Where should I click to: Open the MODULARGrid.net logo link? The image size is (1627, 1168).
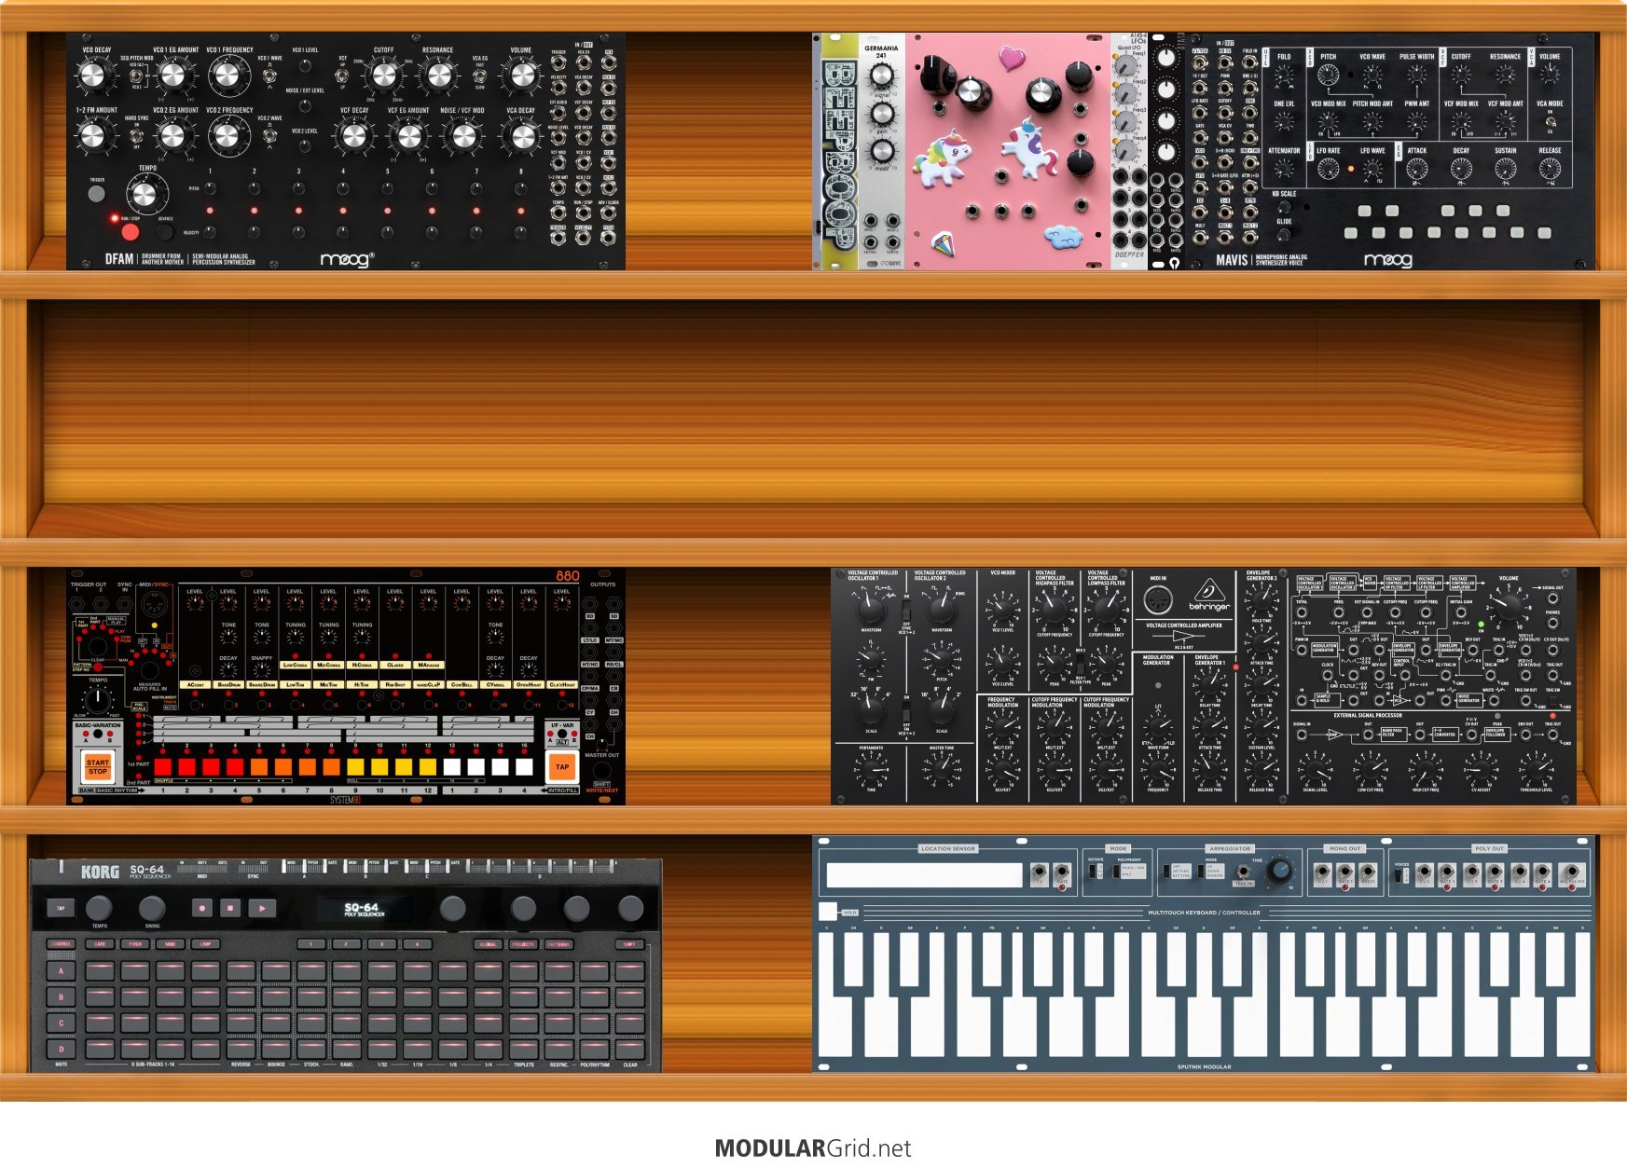pos(813,1148)
